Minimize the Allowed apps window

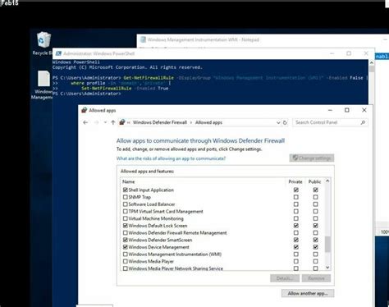(x=330, y=110)
